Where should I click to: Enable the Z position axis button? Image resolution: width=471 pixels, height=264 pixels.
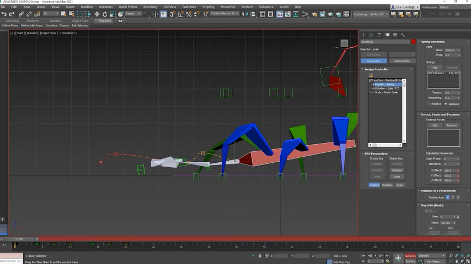click(458, 197)
